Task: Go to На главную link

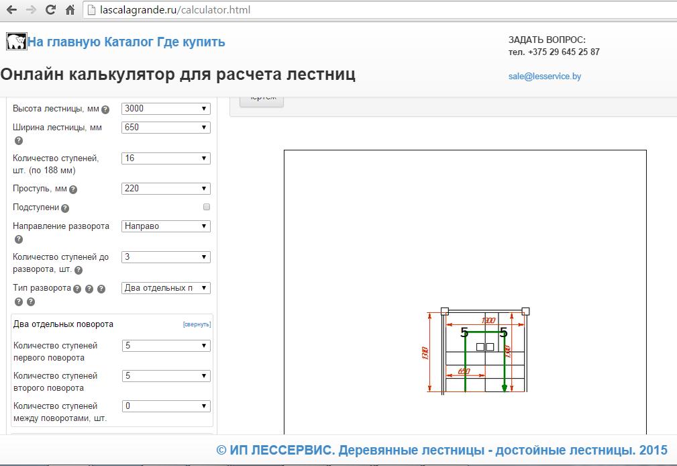Action: coord(64,42)
